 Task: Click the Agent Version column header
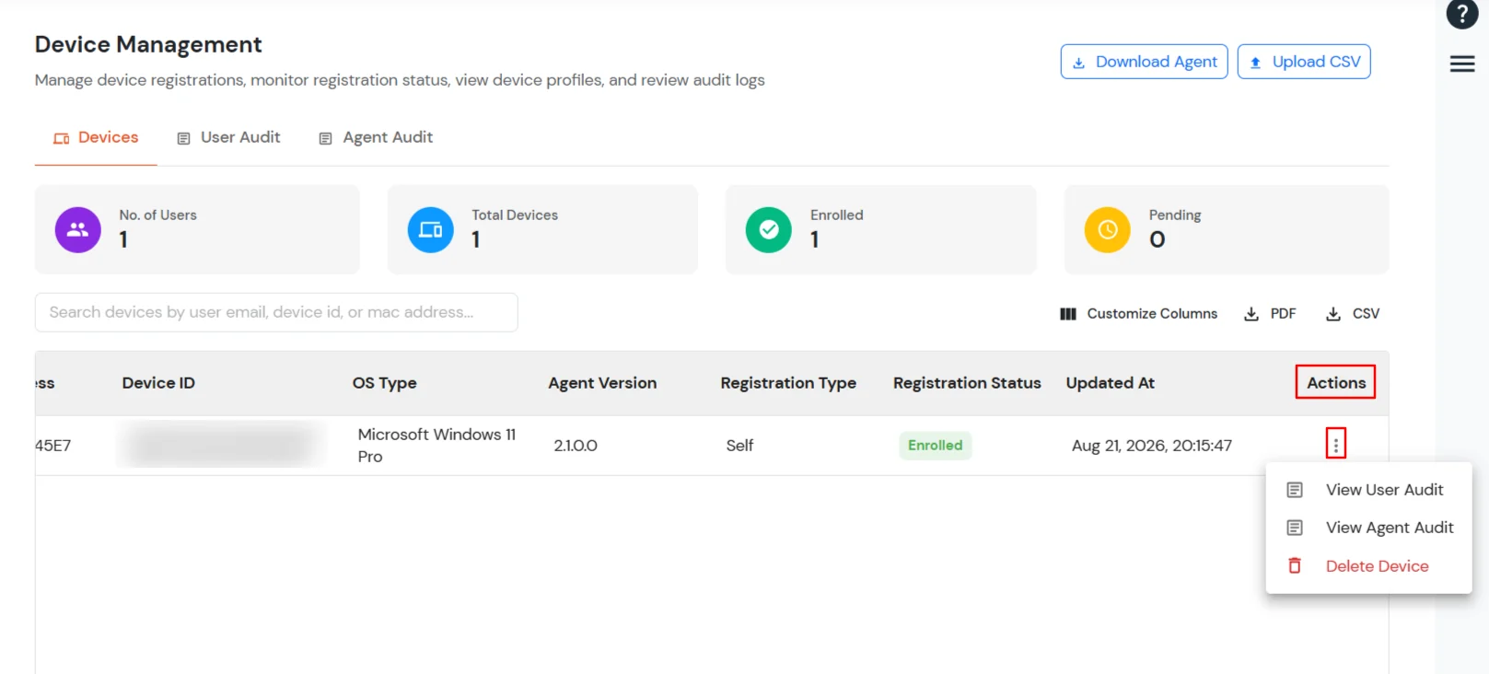click(602, 383)
